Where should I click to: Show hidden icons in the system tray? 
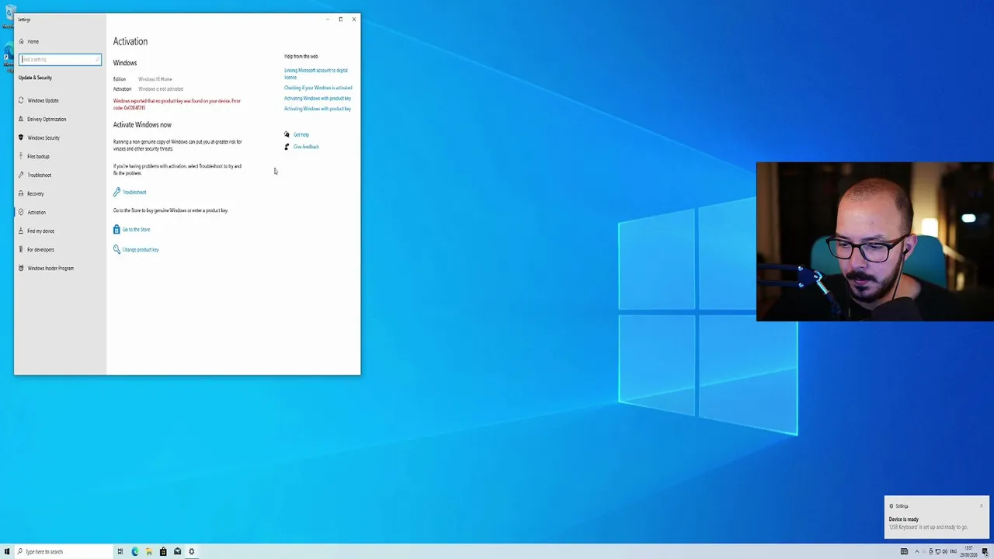coord(917,552)
